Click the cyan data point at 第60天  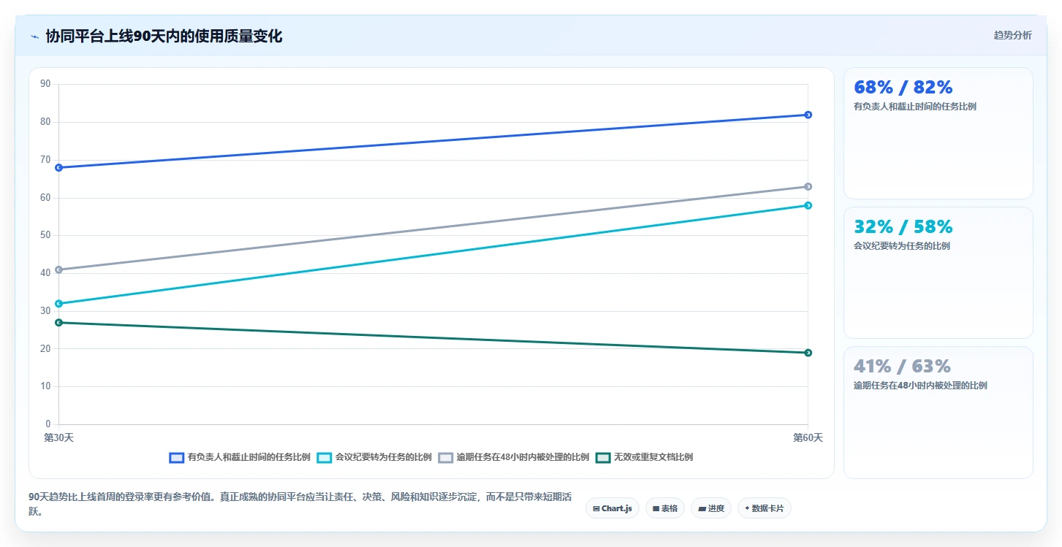coord(808,205)
